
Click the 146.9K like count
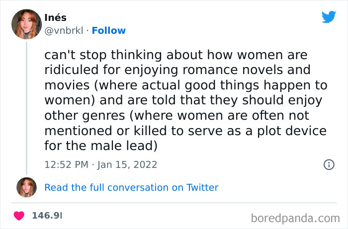point(46,216)
